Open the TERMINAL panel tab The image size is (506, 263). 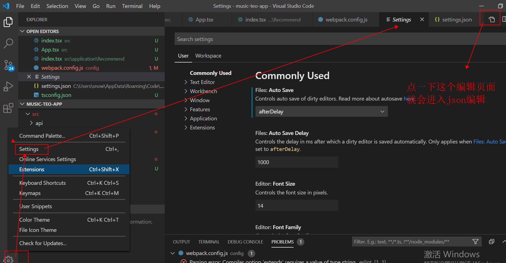(209, 242)
